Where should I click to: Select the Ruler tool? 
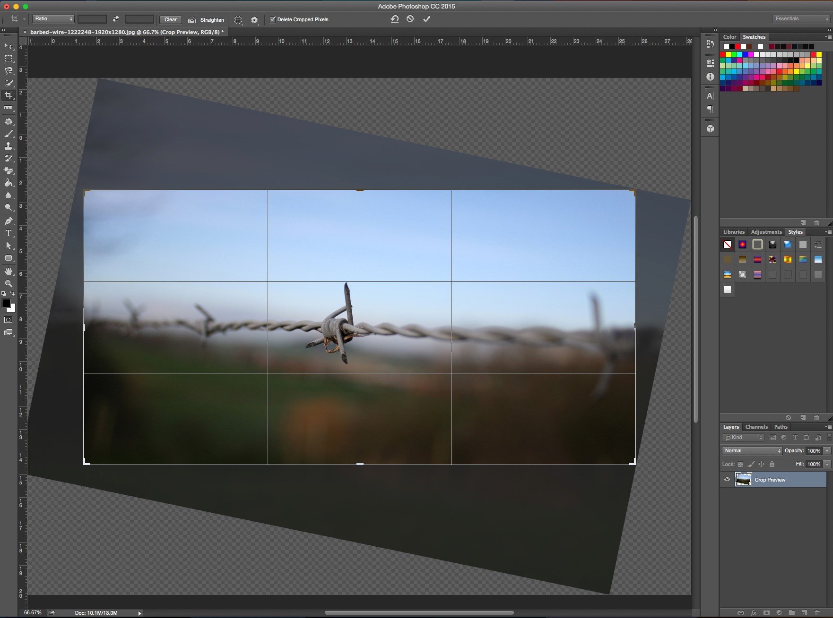tap(9, 108)
